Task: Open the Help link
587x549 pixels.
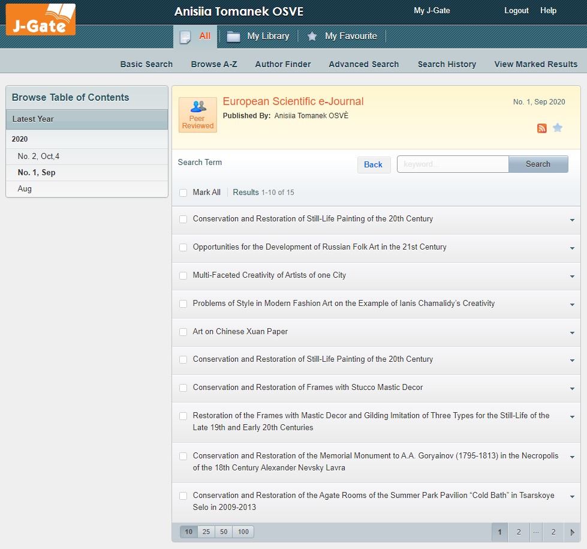Action: [x=548, y=10]
